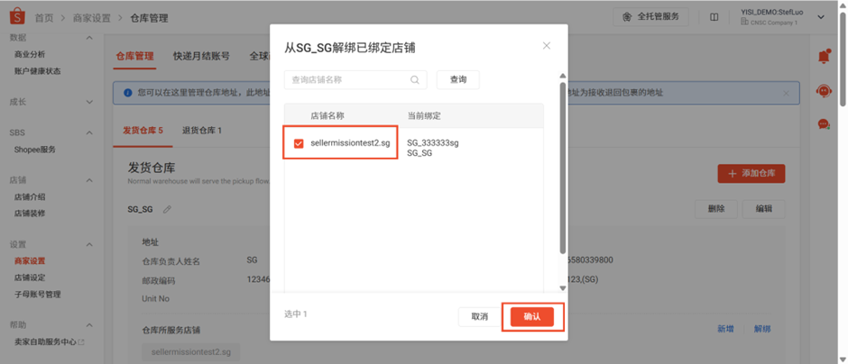Click the 新增 link

point(725,329)
